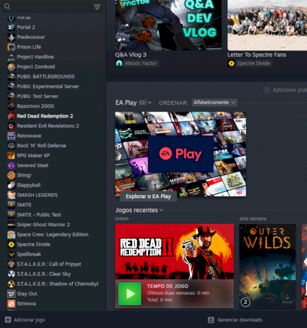Click the Razortron 2000 game icon
Image resolution: width=307 pixels, height=328 pixels.
coord(11,106)
